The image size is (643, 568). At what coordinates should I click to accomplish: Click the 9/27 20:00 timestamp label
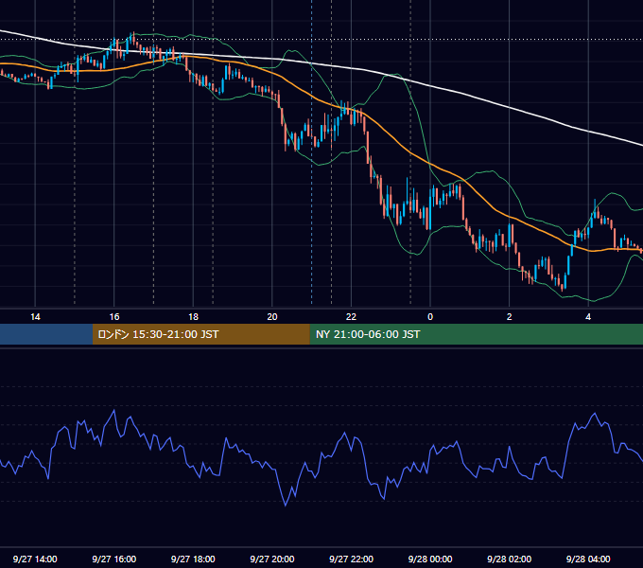point(272,559)
